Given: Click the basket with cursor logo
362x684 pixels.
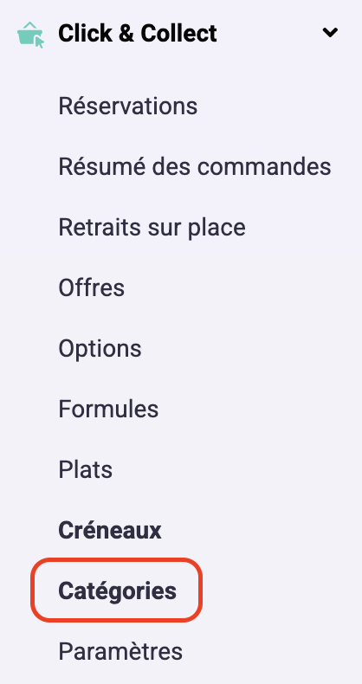Looking at the screenshot, I should click(30, 35).
